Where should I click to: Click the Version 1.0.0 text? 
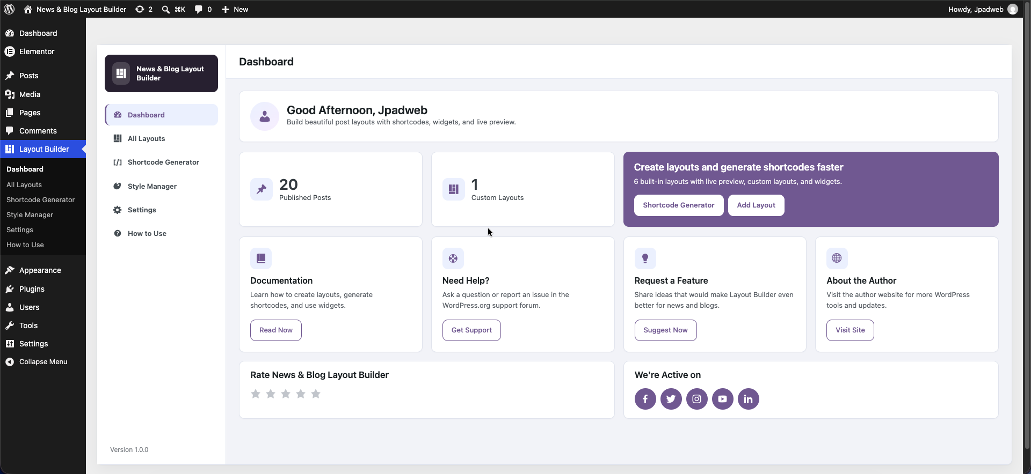[129, 450]
